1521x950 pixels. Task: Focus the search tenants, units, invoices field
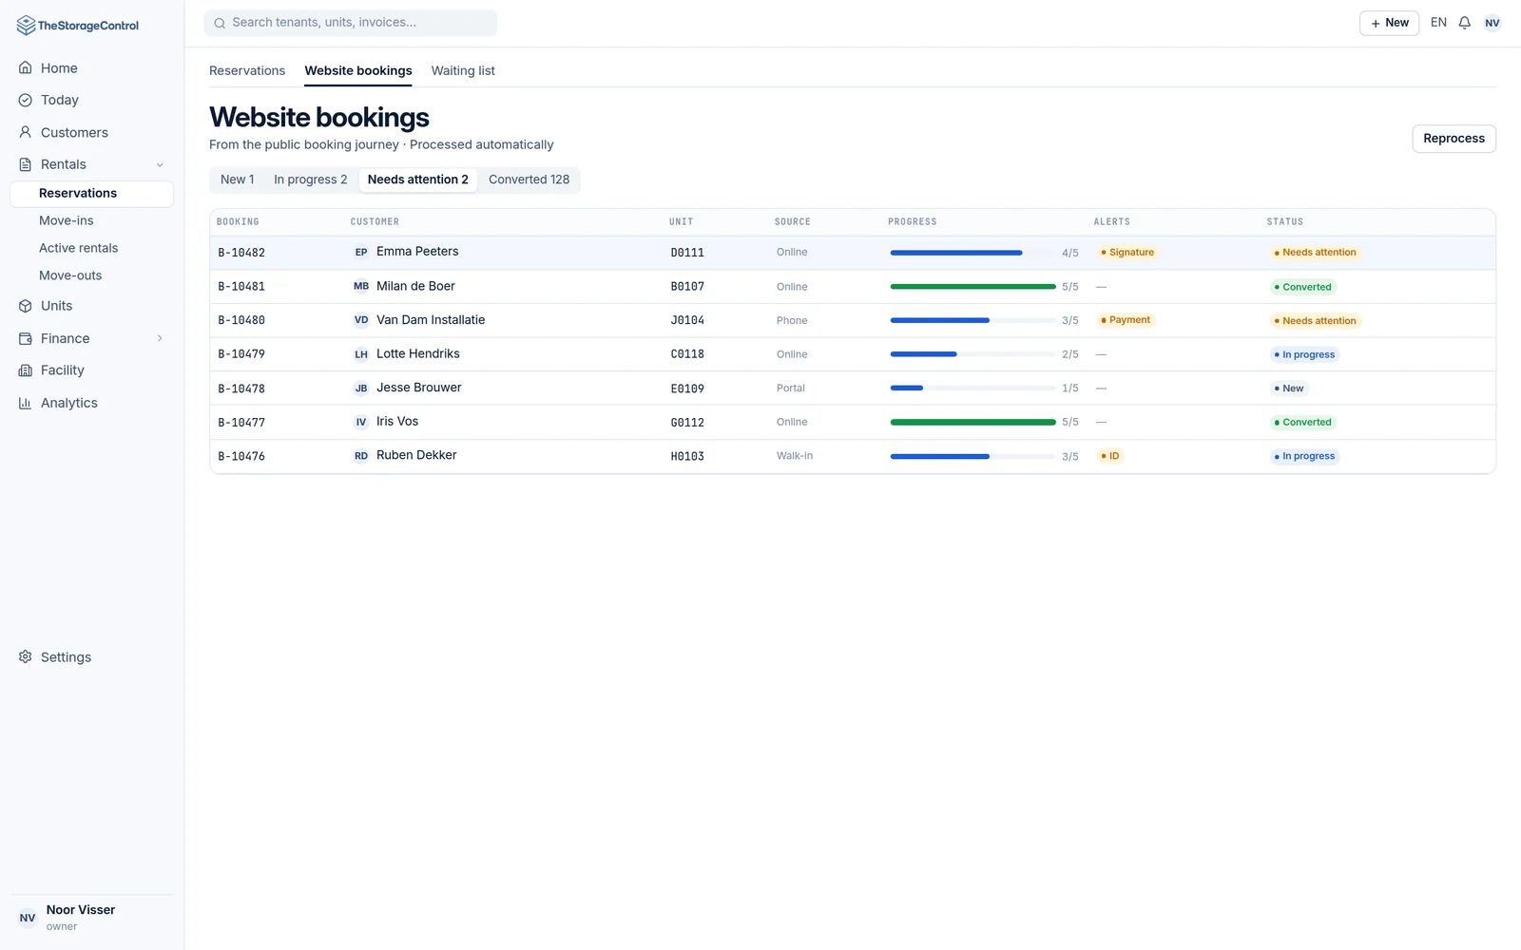coord(351,23)
